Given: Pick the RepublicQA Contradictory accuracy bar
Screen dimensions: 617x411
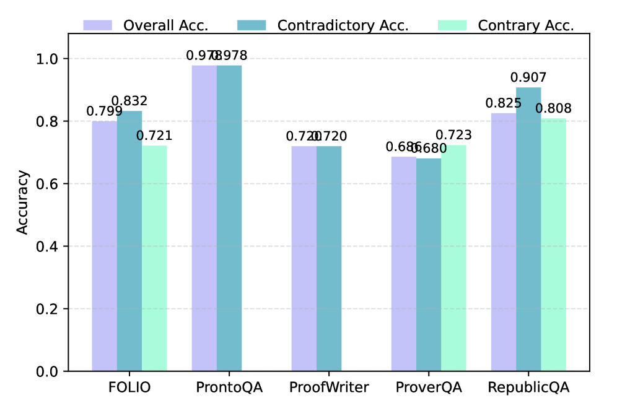Looking at the screenshot, I should pyautogui.click(x=528, y=229).
